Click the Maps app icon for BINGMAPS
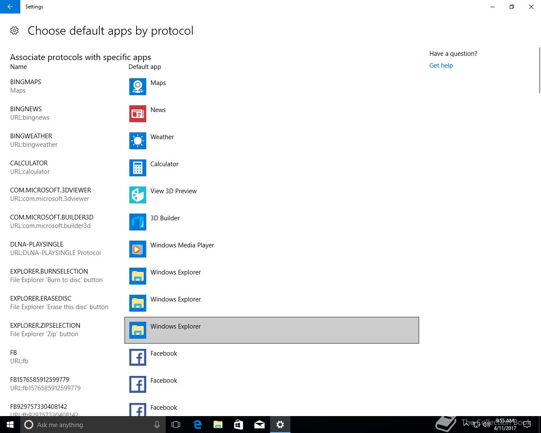The width and height of the screenshot is (541, 433). coord(138,87)
